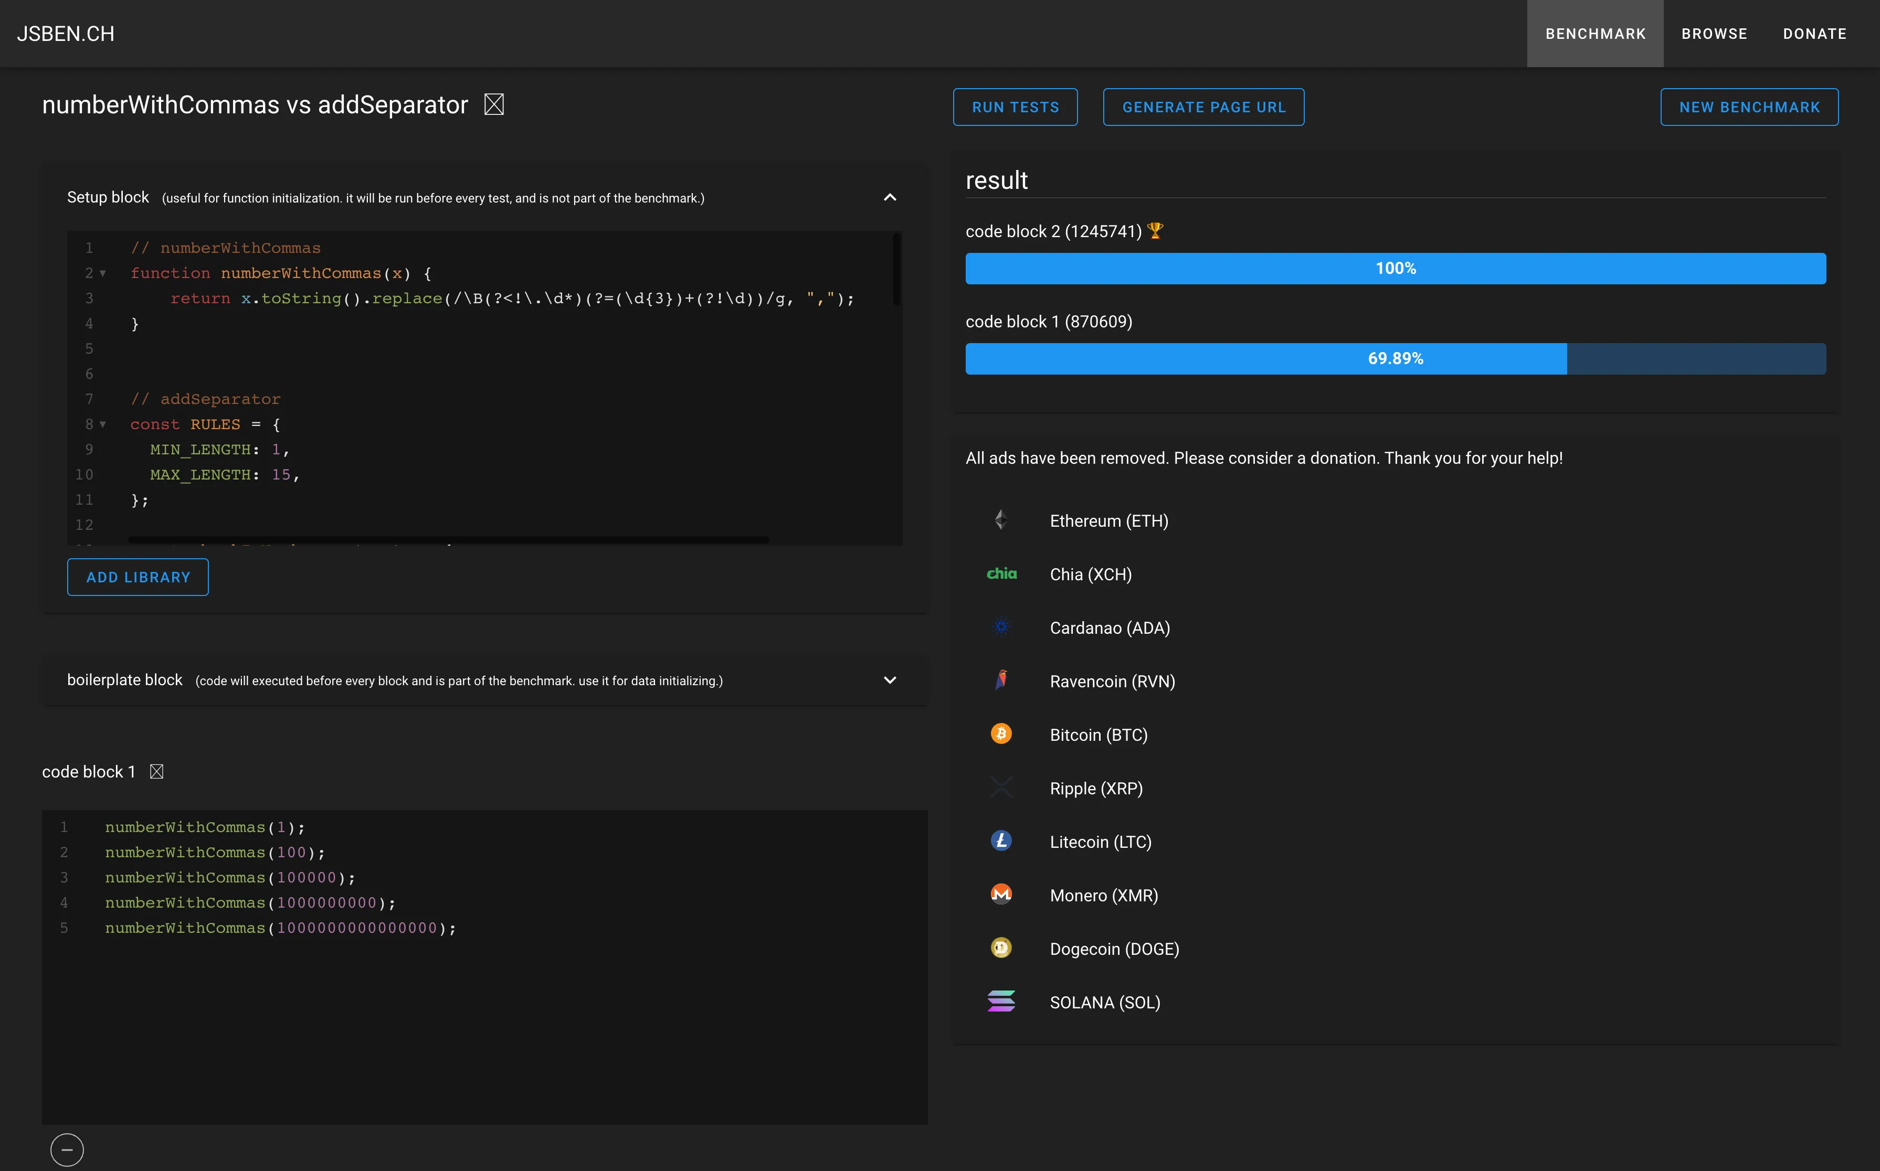Click the SOLANA (SOL) icon

pos(1001,1000)
